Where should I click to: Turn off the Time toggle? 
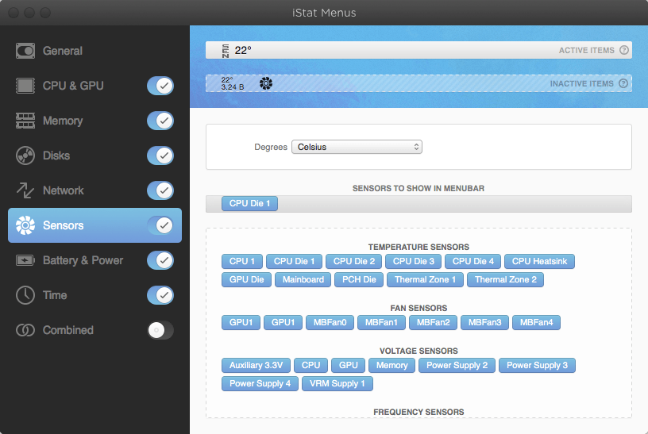[x=160, y=295]
